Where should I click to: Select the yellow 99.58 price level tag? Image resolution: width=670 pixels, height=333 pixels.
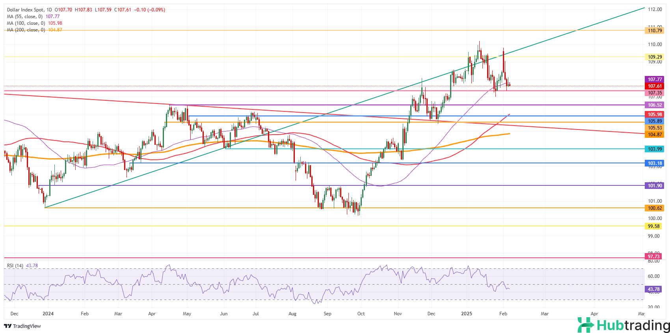click(x=653, y=226)
